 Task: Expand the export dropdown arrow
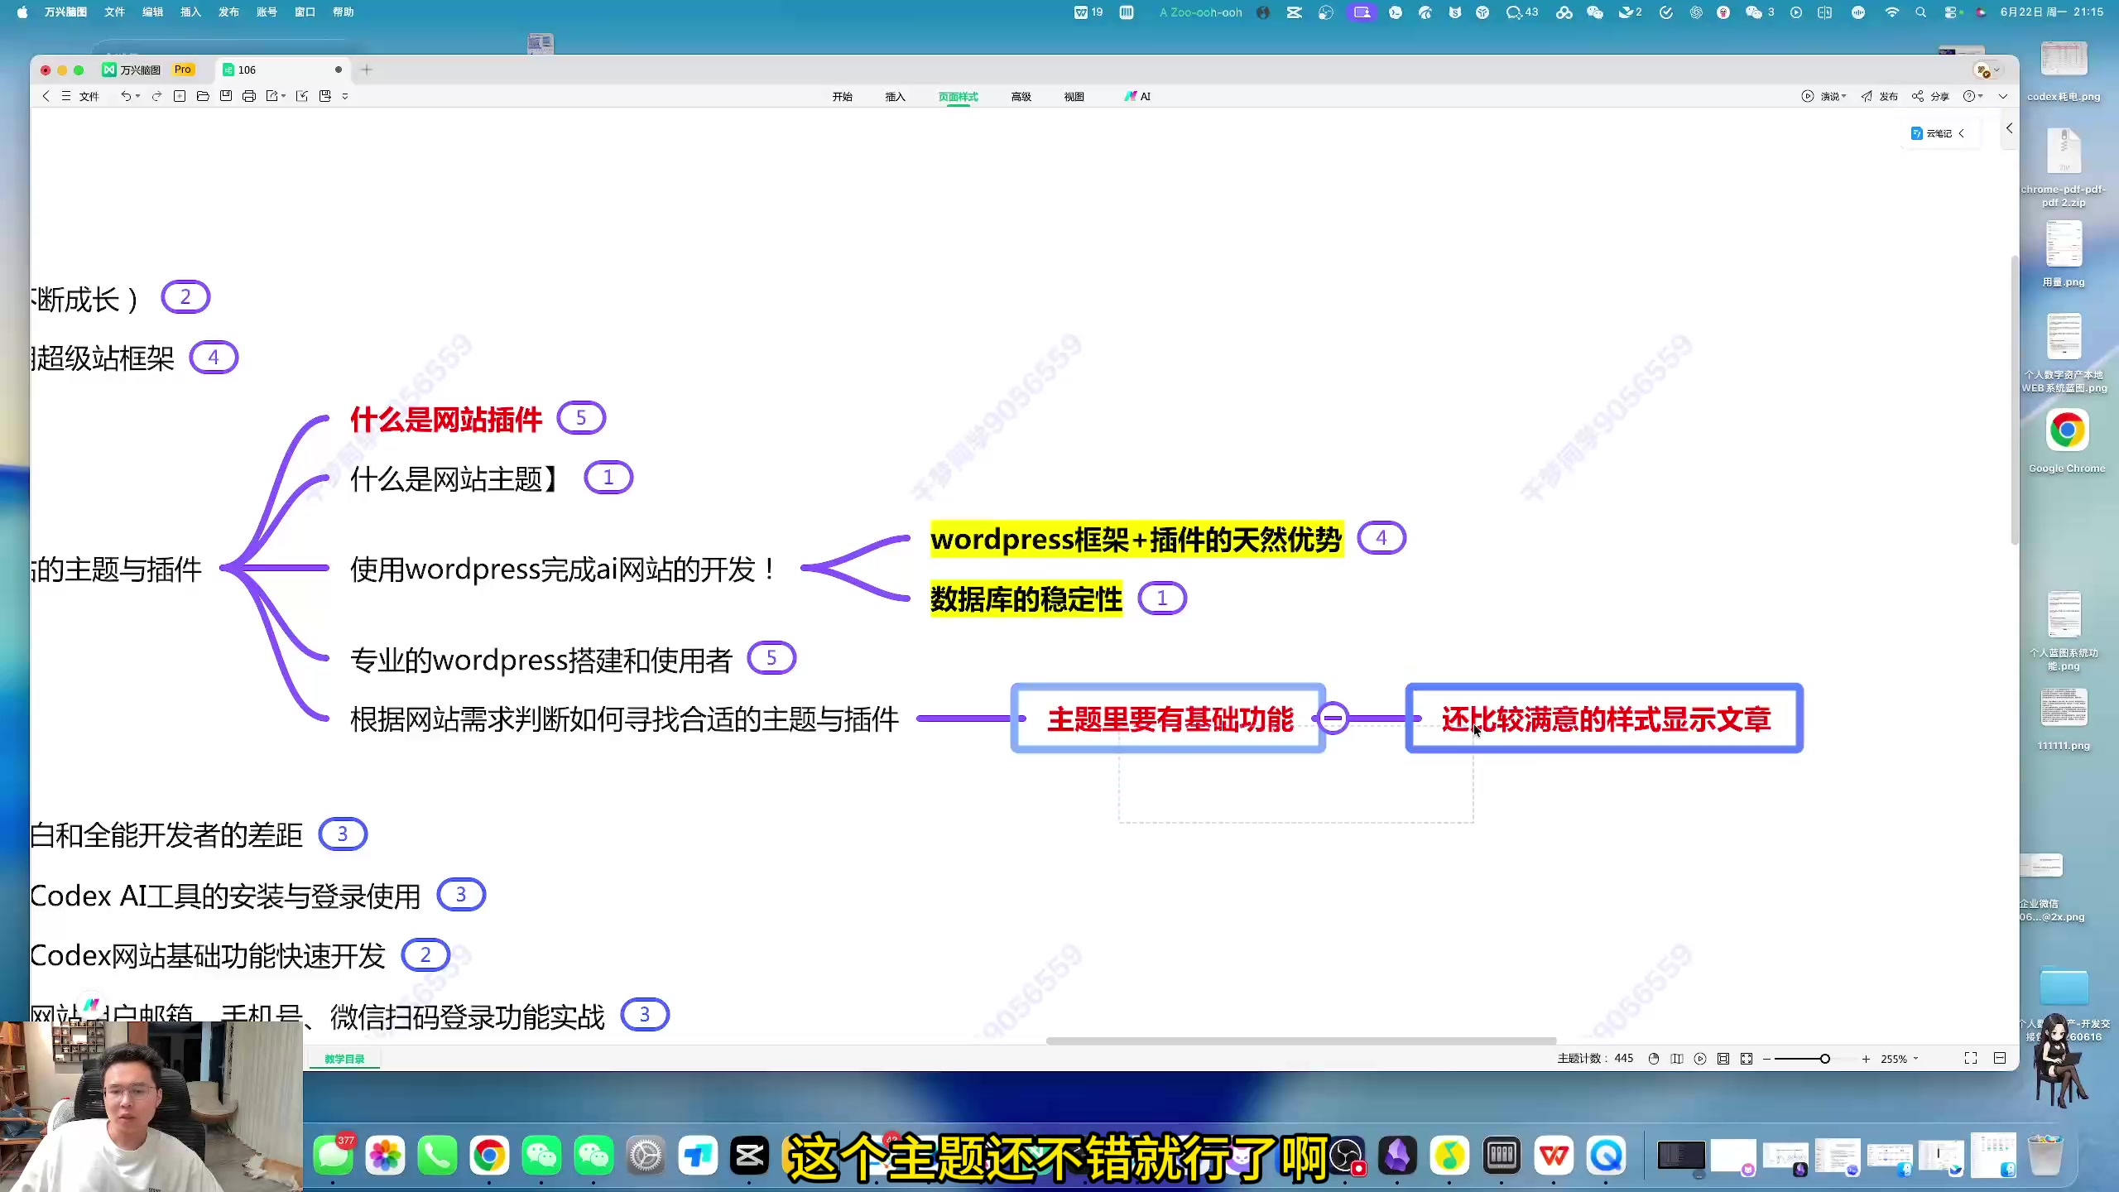click(x=284, y=96)
